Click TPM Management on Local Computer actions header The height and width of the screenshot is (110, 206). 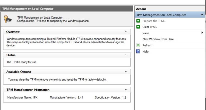click(161, 15)
